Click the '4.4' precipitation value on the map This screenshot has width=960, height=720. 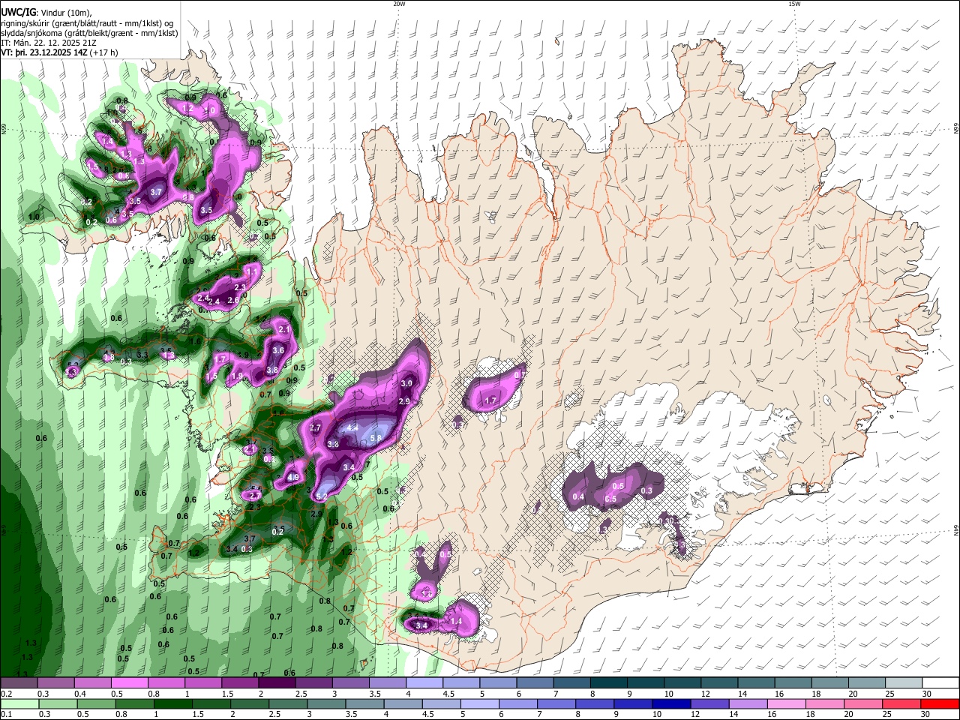pos(352,428)
